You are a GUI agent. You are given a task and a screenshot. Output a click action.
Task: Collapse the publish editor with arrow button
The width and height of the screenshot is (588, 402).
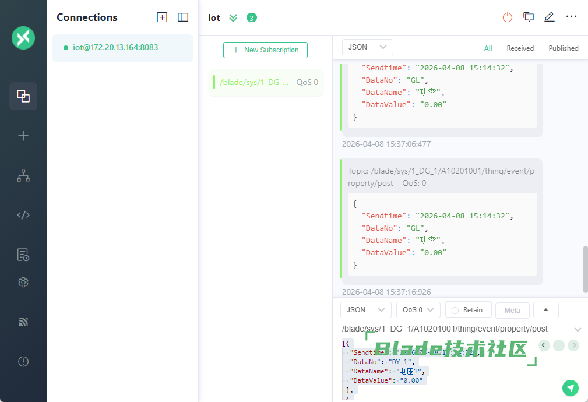546,310
